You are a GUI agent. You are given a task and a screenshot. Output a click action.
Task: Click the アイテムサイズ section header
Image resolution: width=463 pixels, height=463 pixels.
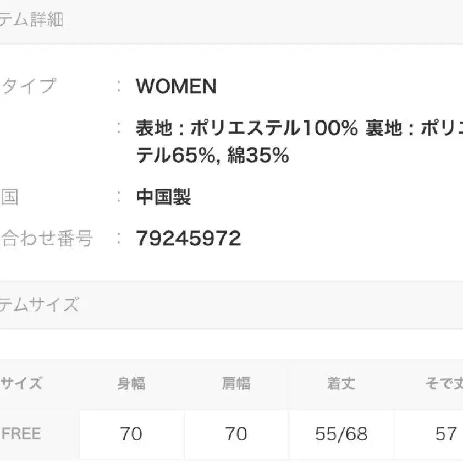40,305
